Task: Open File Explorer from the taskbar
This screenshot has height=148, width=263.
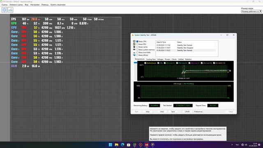Action: click(116, 145)
